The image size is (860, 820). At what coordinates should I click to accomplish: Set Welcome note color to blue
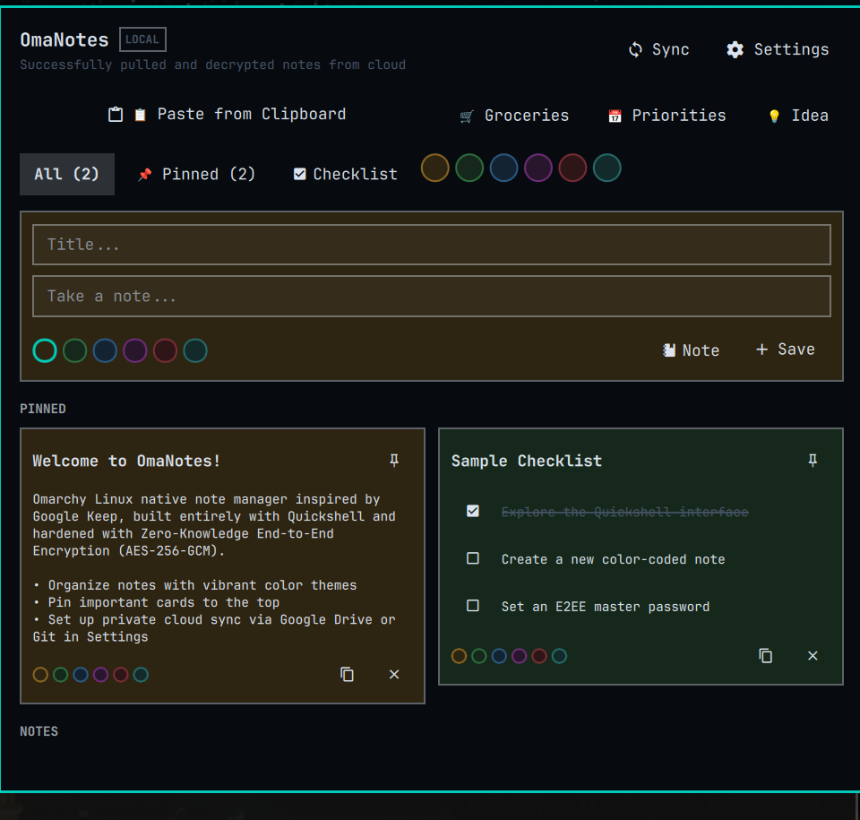coord(81,675)
